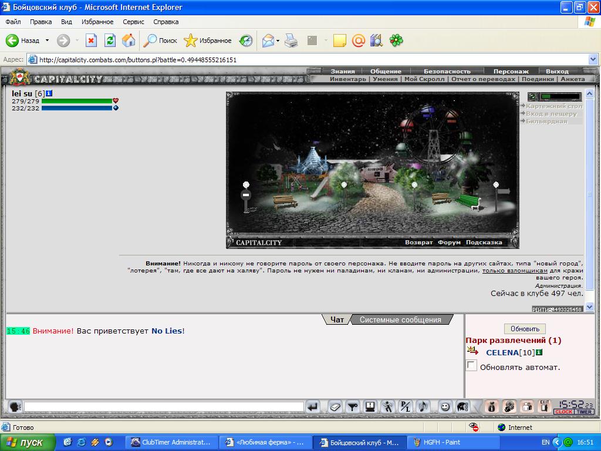The image size is (601, 451).
Task: Click the Форум link under the park
Action: 449,243
